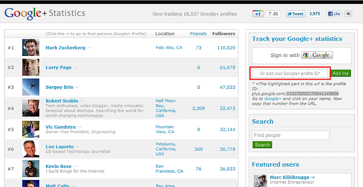Viewport: 363px width, 187px height.
Task: Click the Location column header
Action: [165, 34]
